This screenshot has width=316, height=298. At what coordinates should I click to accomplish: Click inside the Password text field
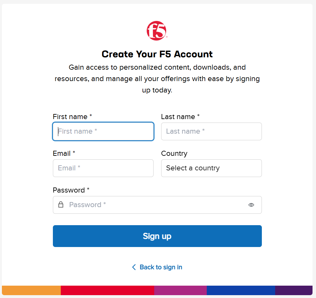[157, 205]
